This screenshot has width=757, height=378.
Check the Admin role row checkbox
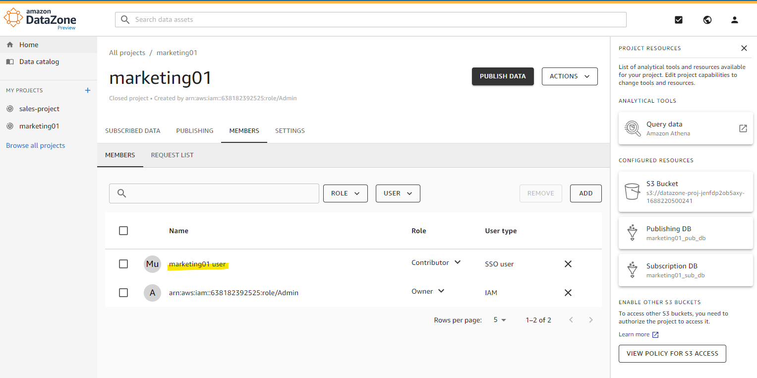(x=123, y=293)
